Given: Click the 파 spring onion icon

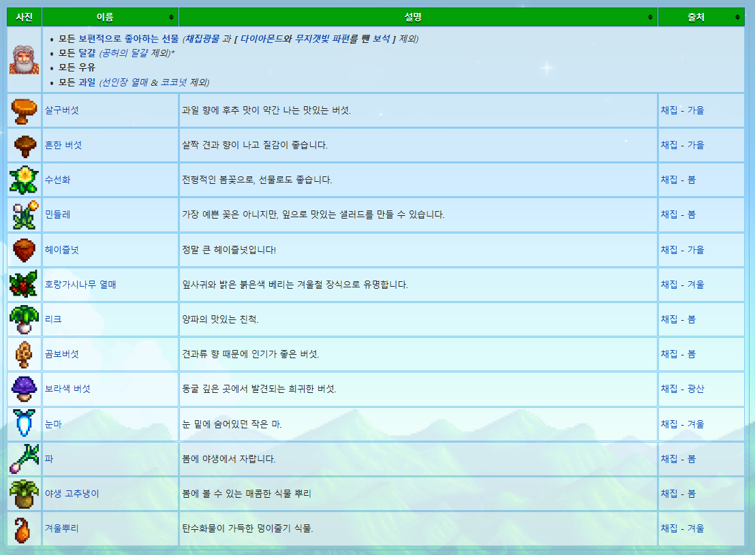Looking at the screenshot, I should coord(24,459).
